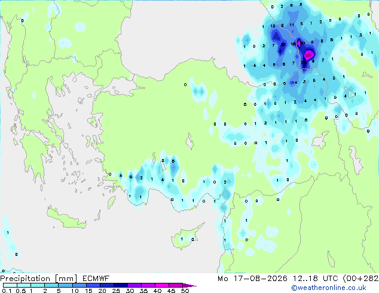Click the 'Precipitation [mm]' title text
The width and height of the screenshot is (379, 293).
tap(39, 279)
